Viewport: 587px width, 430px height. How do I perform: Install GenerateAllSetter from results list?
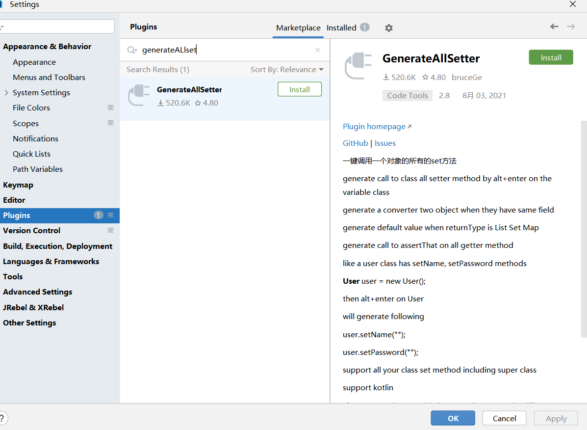[x=300, y=89]
